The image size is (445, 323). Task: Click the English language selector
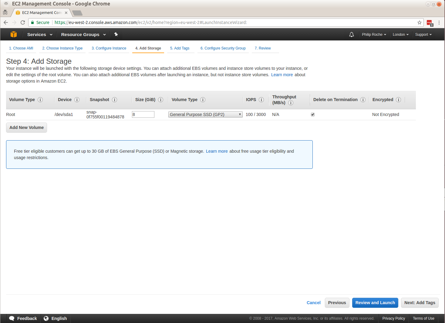coord(55,318)
